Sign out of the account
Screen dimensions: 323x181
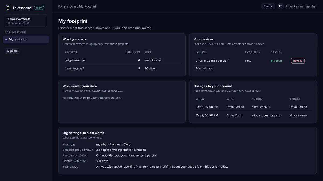(x=12, y=51)
